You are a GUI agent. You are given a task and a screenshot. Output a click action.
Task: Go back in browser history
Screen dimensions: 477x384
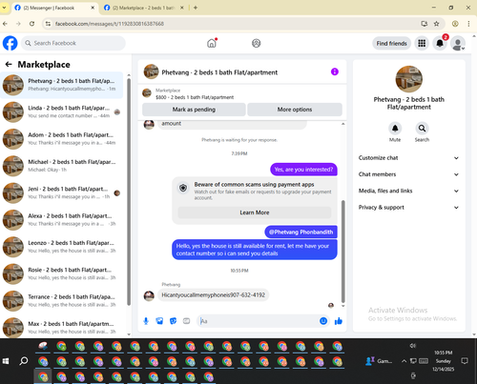coord(5,24)
